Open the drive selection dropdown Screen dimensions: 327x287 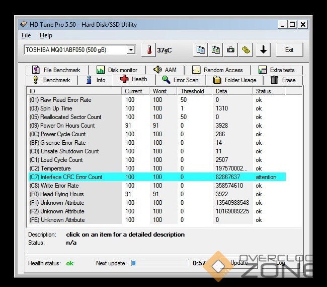pos(131,50)
